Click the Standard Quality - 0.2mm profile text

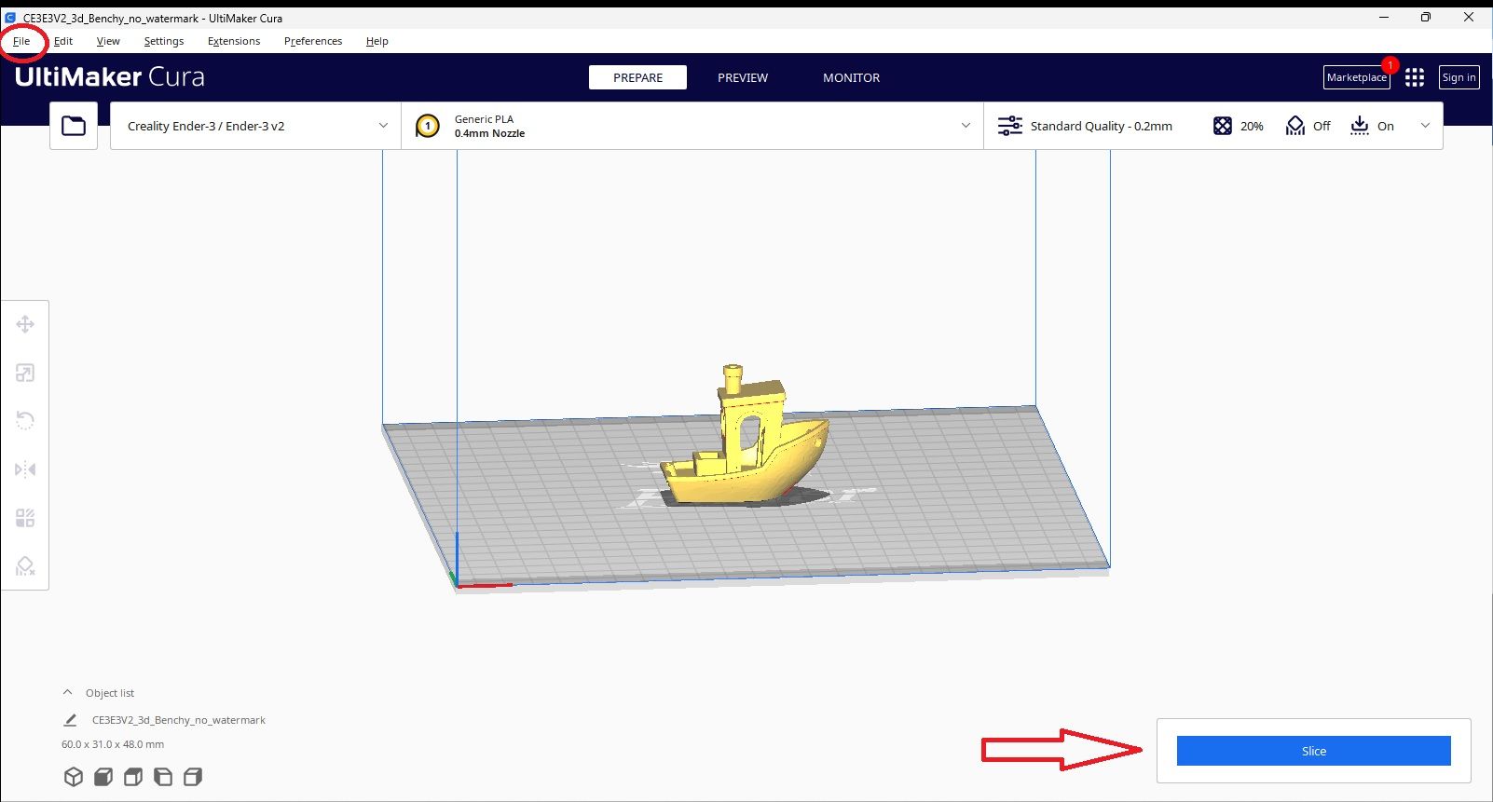coord(1101,126)
